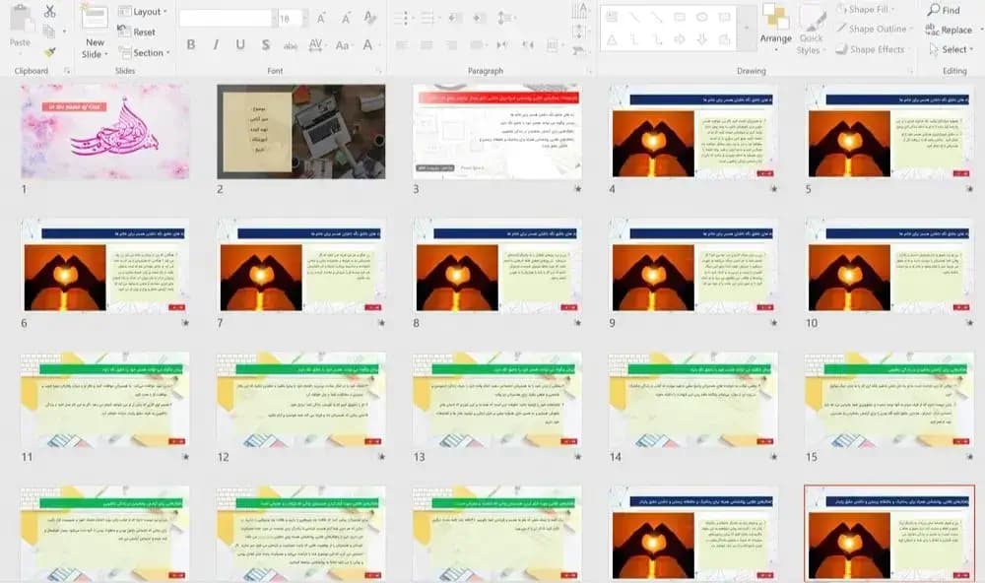Toggle Strikethrough formatting
This screenshot has height=583, width=985.
[291, 45]
